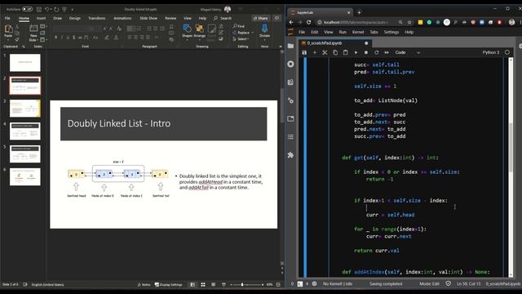Click the PowerPoint Search box
Viewport: 522px width, 294px height.
(223, 18)
